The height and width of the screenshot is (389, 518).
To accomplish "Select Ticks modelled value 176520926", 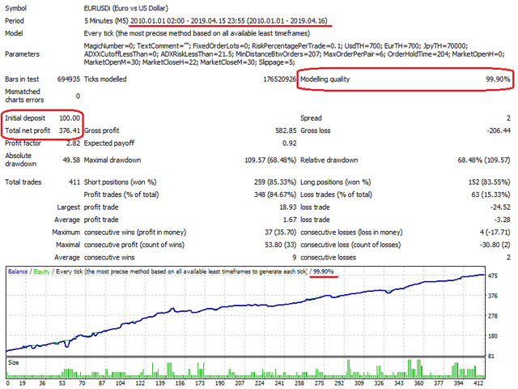I will (279, 79).
